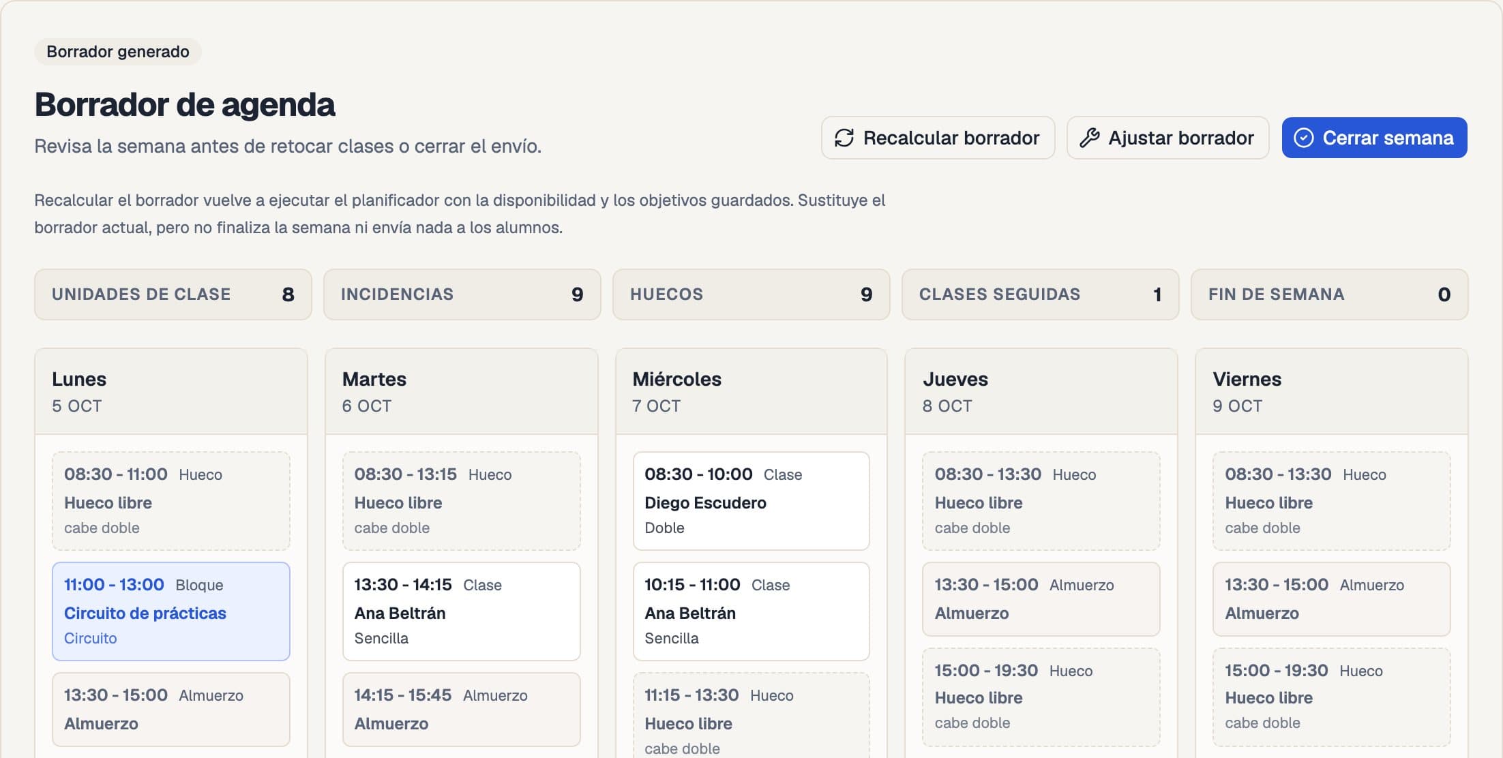Open the Clases seguidas stat card
This screenshot has width=1503, height=758.
(x=1041, y=294)
